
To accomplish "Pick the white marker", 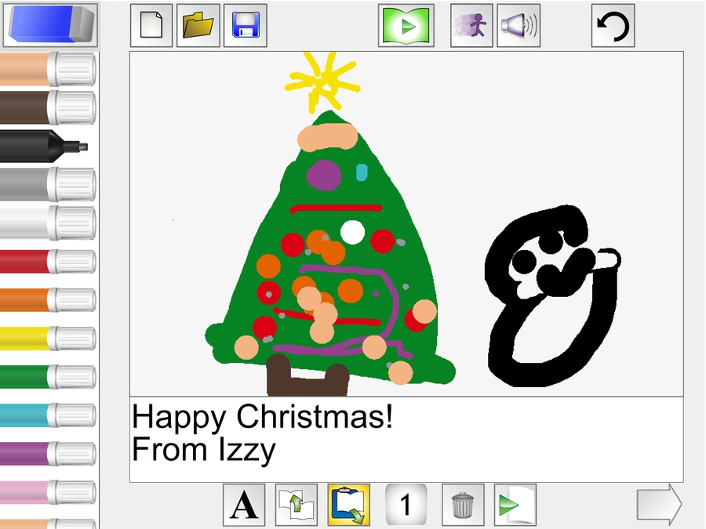I will tap(48, 223).
